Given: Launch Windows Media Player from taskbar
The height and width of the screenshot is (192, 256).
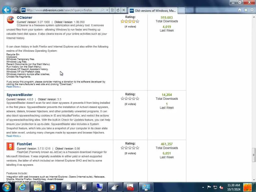Looking at the screenshot, I should click(53, 187).
